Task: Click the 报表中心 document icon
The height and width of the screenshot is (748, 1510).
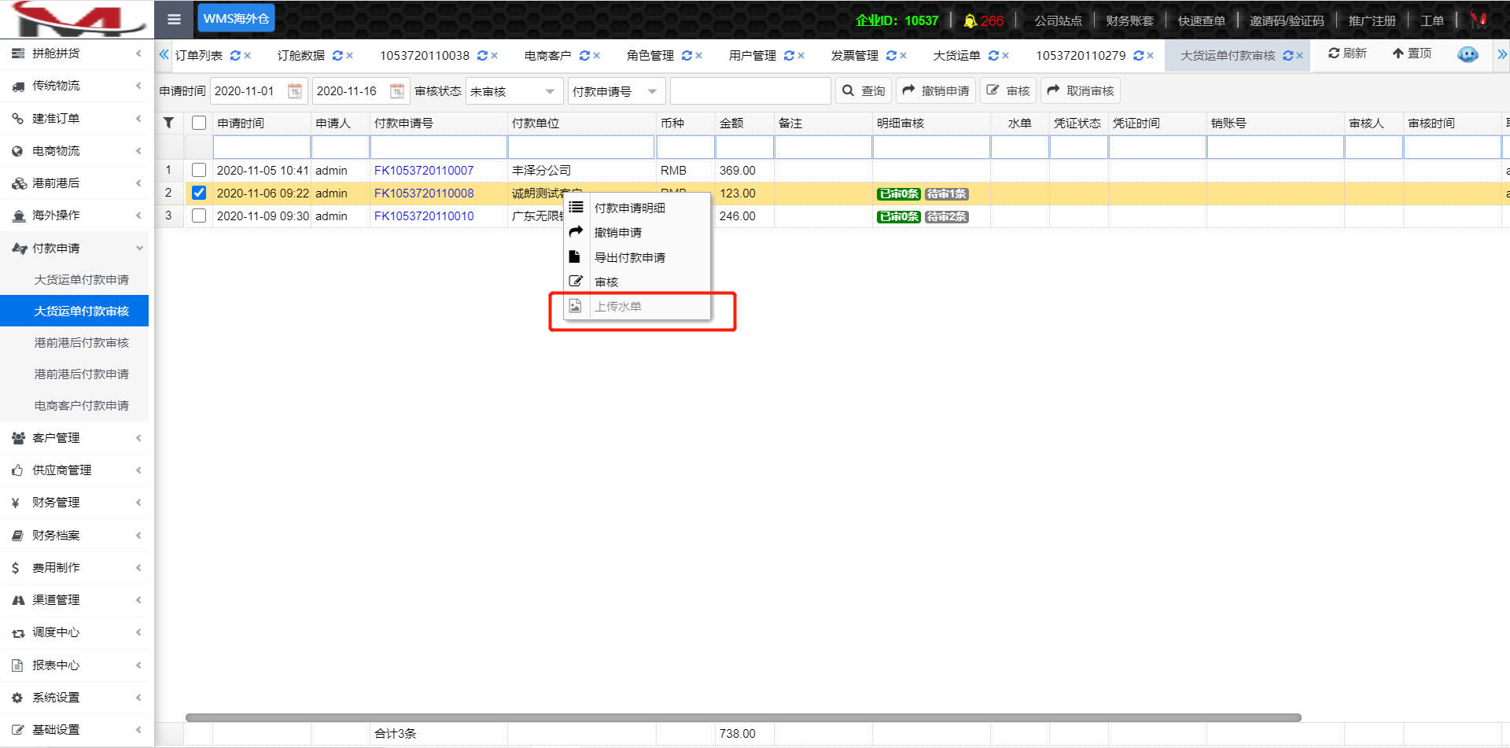Action: click(17, 665)
